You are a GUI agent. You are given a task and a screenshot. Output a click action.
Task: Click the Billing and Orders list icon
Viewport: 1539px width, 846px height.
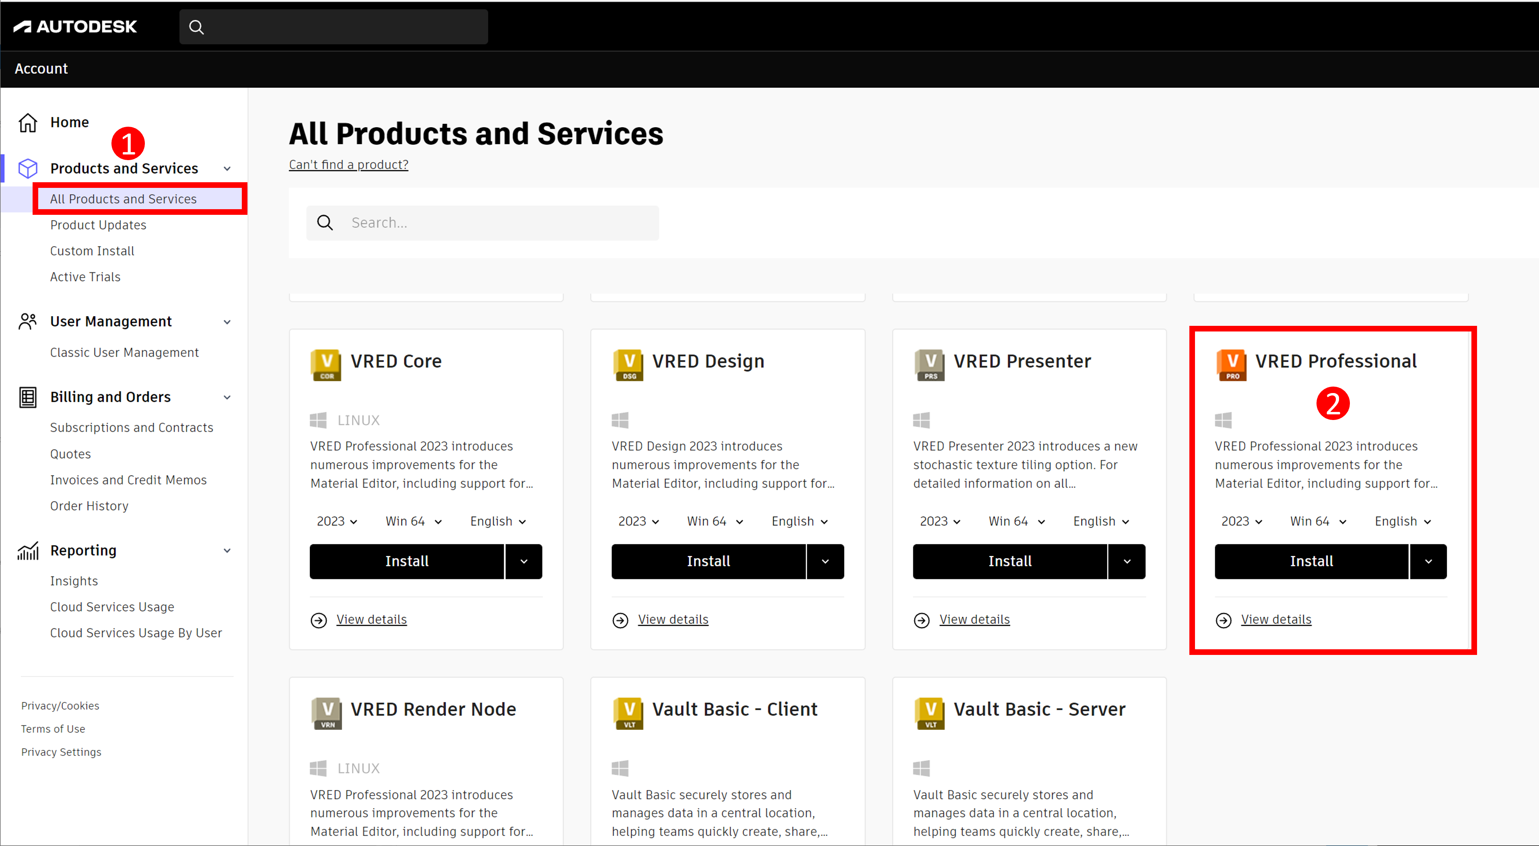pos(27,397)
